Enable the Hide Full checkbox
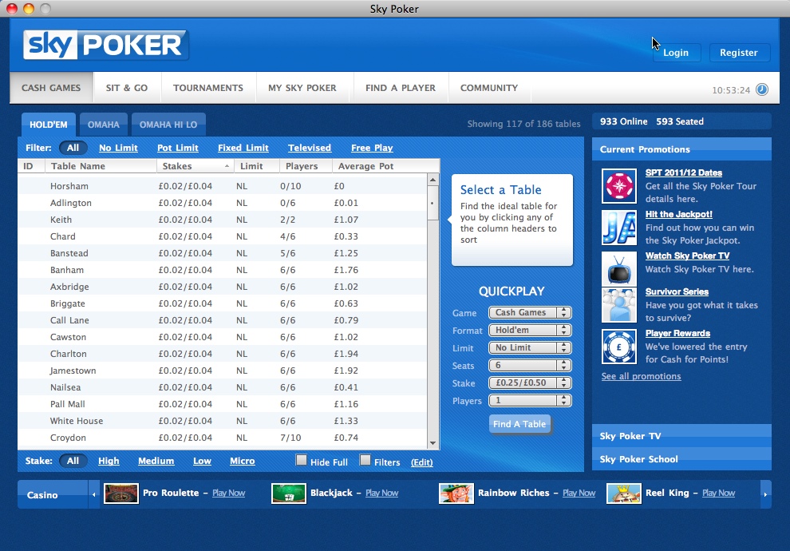This screenshot has height=551, width=790. click(302, 460)
